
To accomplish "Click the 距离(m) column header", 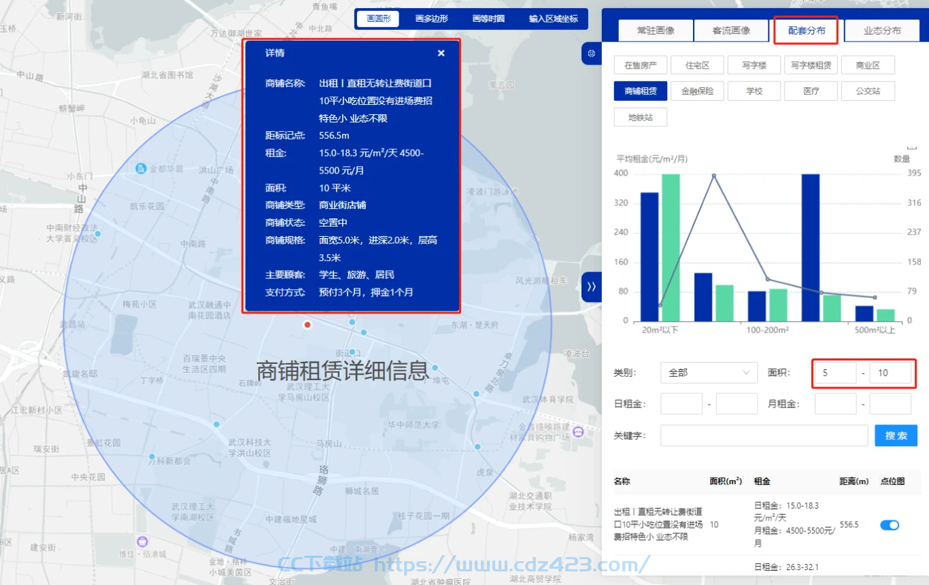I will point(855,482).
